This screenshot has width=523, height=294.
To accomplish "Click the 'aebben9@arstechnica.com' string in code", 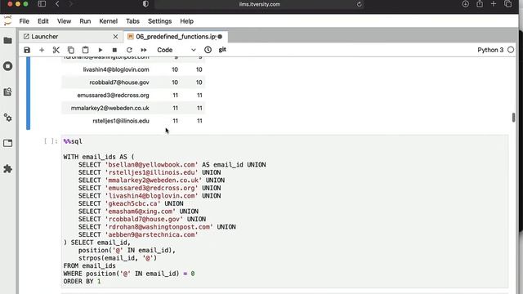I will [152, 234].
